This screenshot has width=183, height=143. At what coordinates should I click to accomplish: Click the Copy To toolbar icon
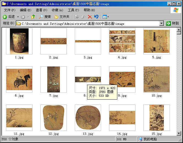83,17
